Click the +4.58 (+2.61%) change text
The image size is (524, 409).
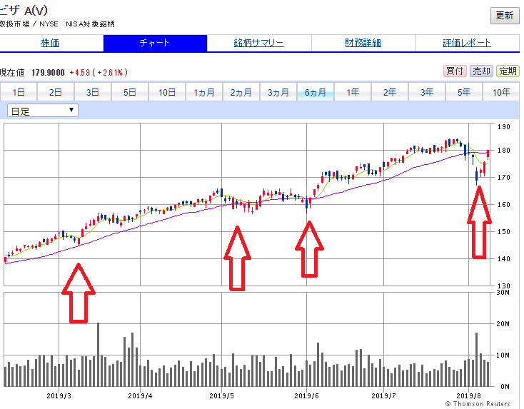point(99,73)
